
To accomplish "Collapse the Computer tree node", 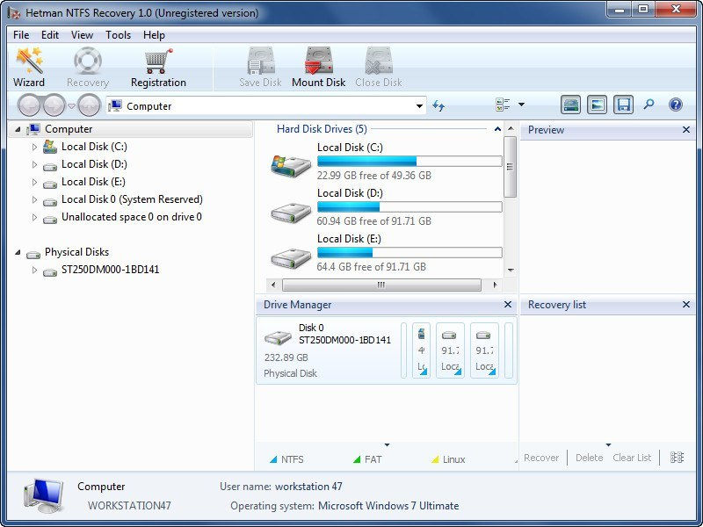I will point(18,129).
